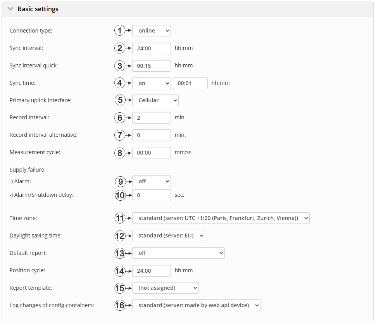The width and height of the screenshot is (376, 325).
Task: Click the Basic settings header title
Action: (38, 9)
